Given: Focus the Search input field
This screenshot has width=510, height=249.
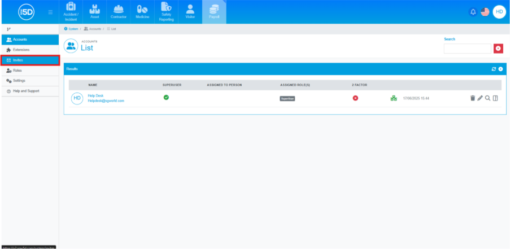Looking at the screenshot, I should click(468, 49).
